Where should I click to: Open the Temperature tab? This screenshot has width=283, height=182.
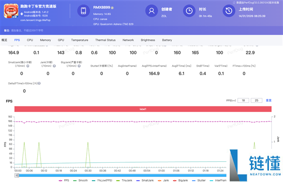[x=80, y=40]
